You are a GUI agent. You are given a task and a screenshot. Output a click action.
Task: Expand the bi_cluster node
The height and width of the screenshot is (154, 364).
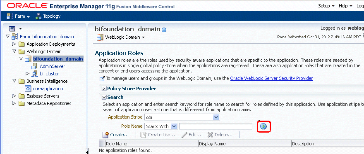coord(27,74)
